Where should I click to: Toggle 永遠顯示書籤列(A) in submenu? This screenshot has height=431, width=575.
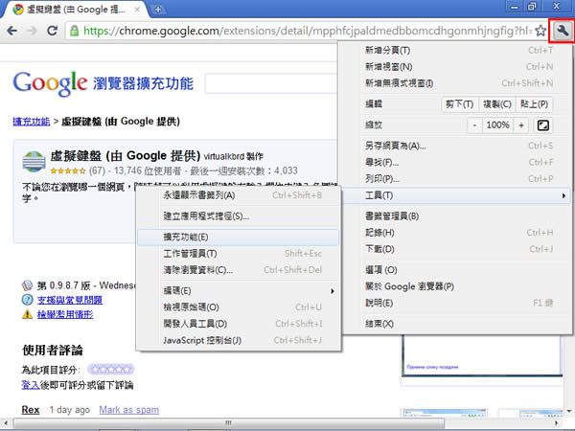pos(239,195)
